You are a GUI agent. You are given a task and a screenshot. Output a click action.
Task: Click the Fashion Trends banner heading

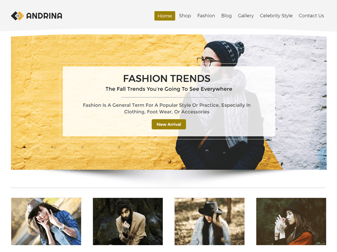167,78
